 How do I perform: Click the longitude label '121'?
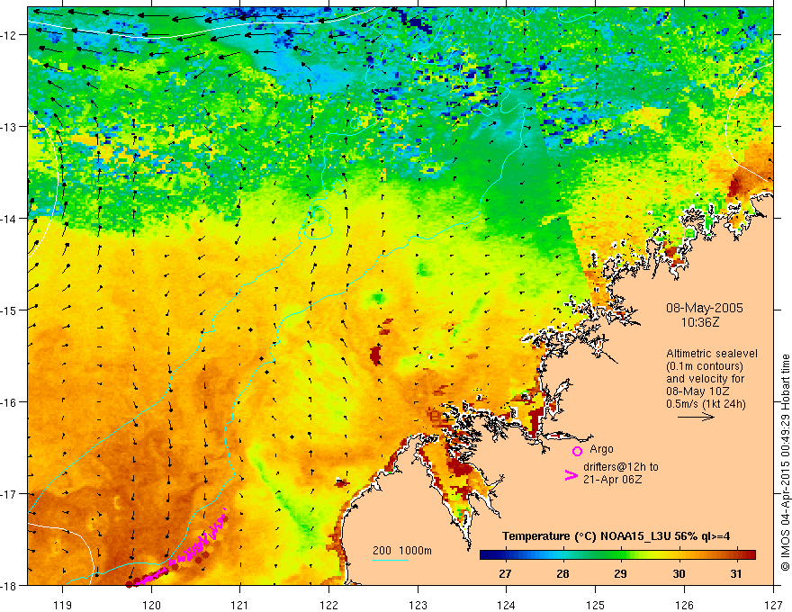(240, 605)
